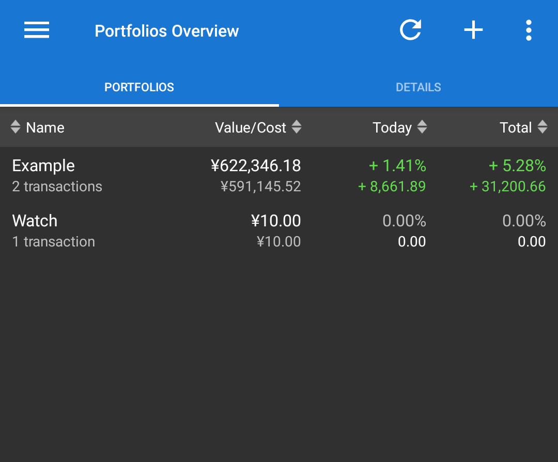
Task: Click the Total column header label
Action: click(x=516, y=128)
